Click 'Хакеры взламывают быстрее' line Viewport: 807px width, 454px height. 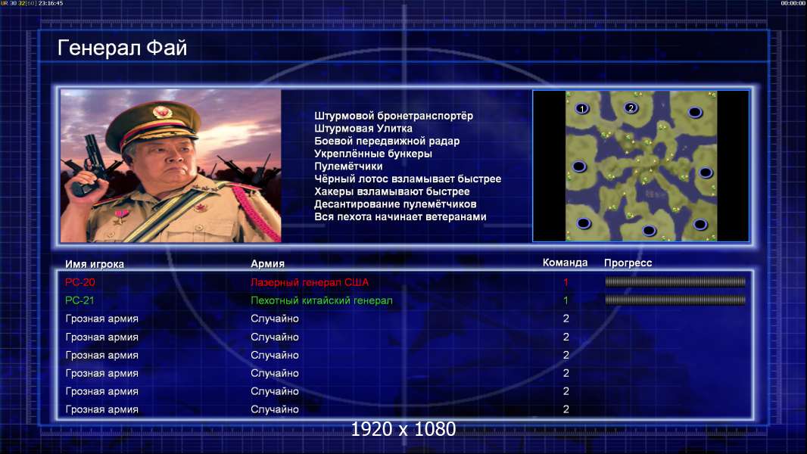point(392,191)
